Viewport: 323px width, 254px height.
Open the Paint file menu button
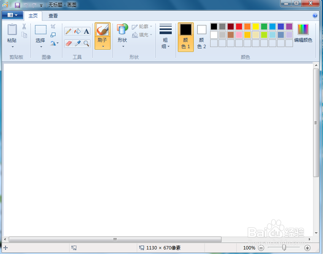click(x=13, y=15)
